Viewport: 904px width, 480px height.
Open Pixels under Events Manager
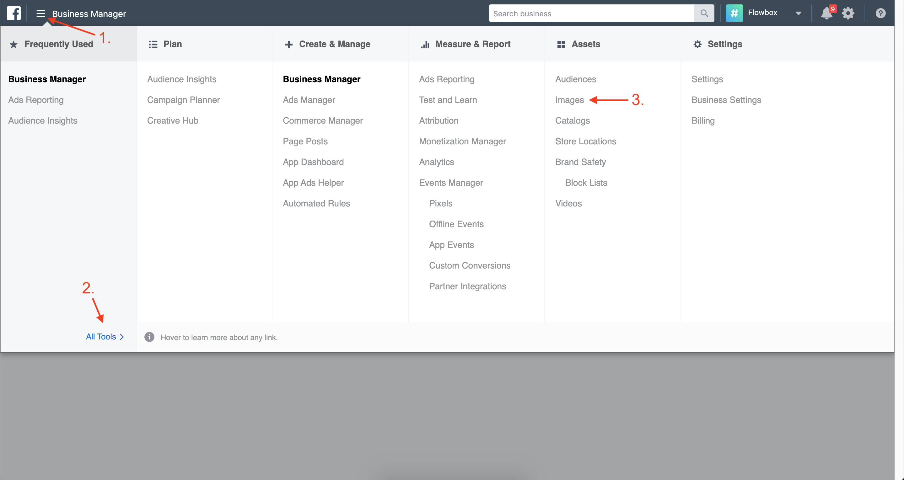click(x=440, y=204)
